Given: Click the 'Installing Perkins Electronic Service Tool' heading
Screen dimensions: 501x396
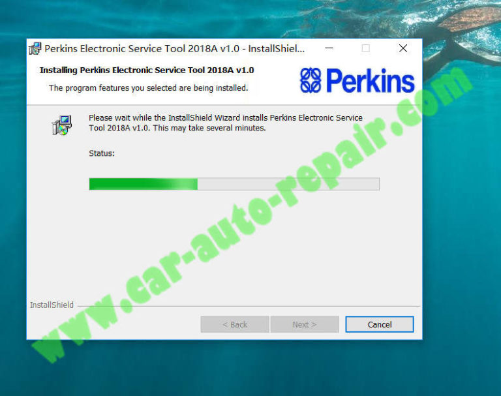Looking at the screenshot, I should 147,70.
